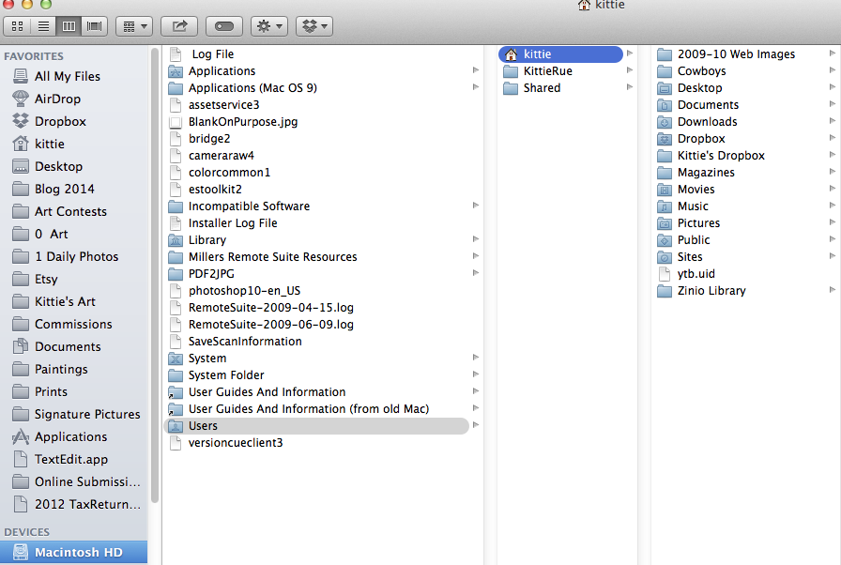Open the Movies folder icon
The image size is (841, 565).
pyautogui.click(x=665, y=190)
